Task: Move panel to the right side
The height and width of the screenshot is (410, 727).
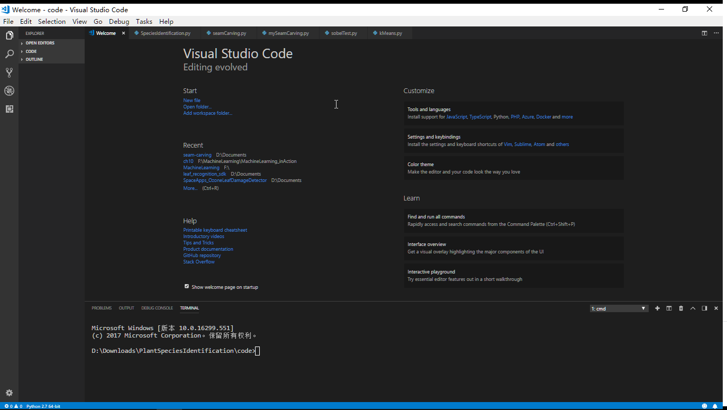Action: click(x=704, y=308)
